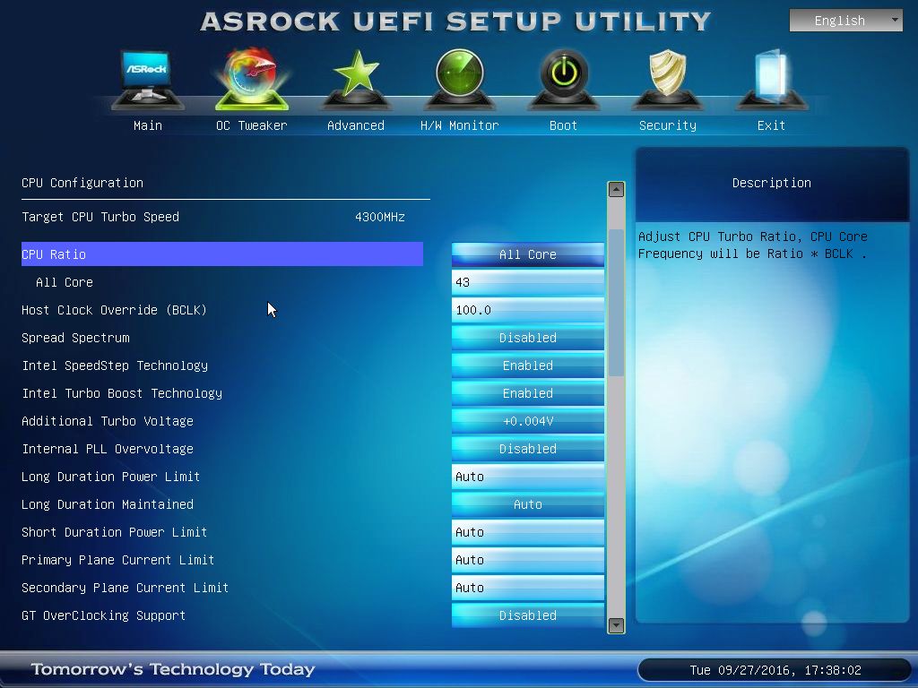Image resolution: width=918 pixels, height=688 pixels.
Task: Switch to the Boot tab label
Action: coord(563,125)
